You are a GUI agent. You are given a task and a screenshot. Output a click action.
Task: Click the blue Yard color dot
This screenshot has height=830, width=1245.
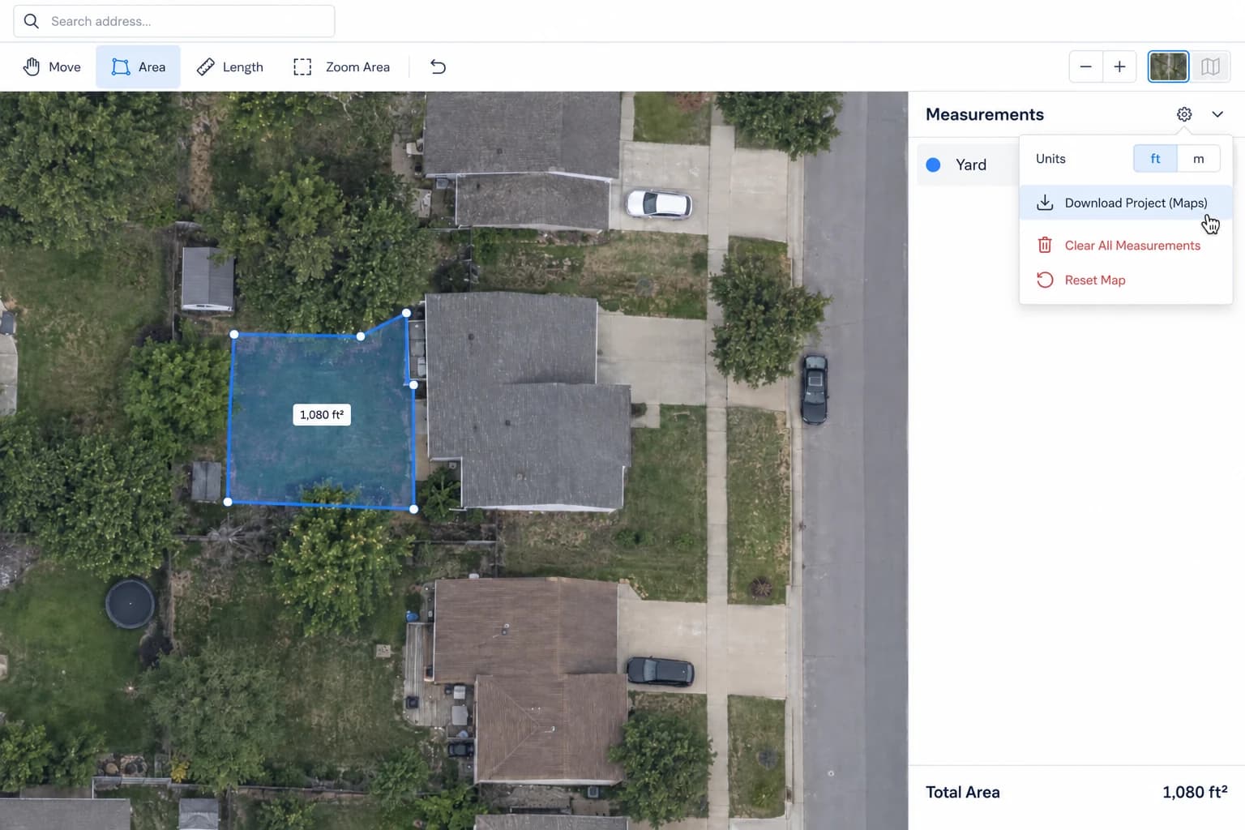[x=933, y=165]
